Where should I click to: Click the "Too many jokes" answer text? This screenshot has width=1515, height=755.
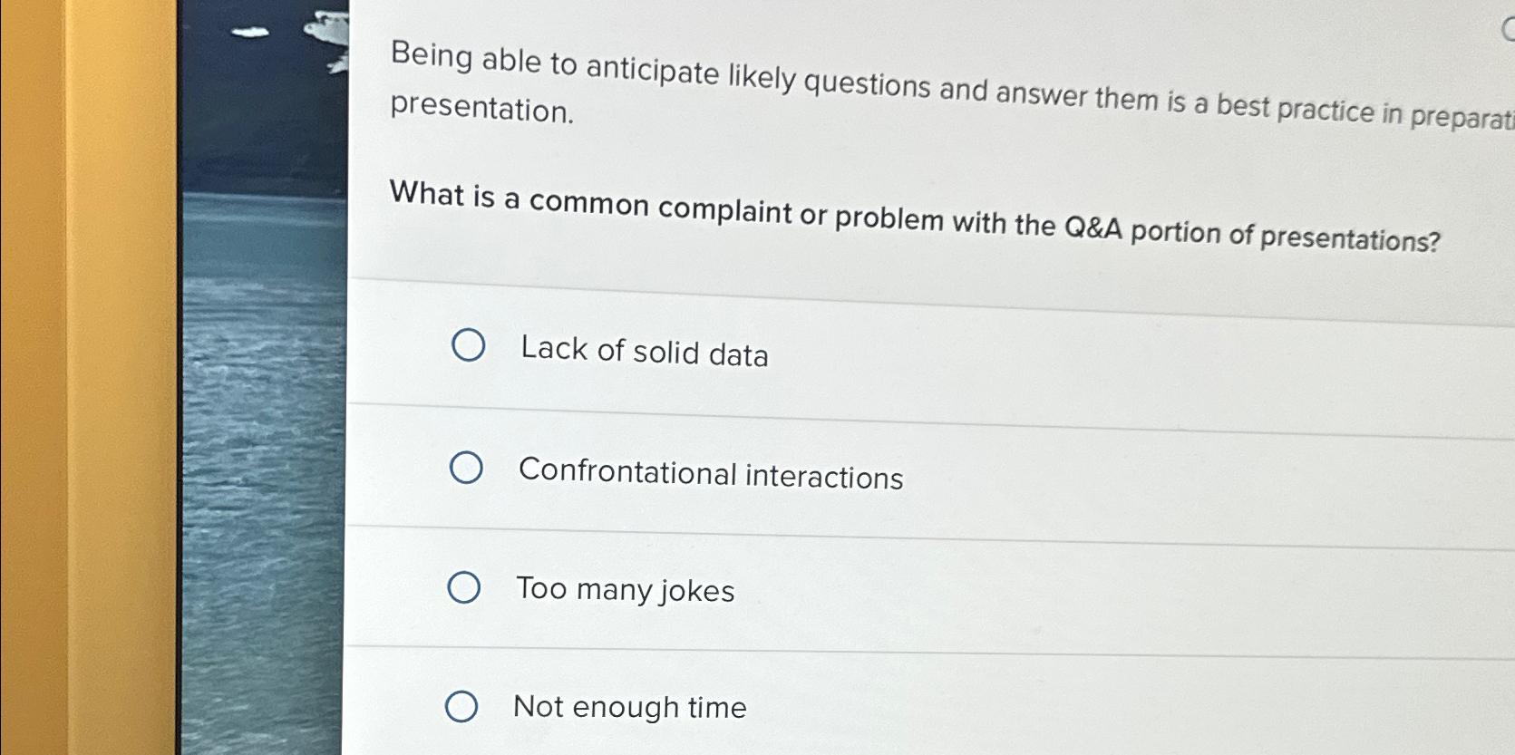tap(626, 591)
